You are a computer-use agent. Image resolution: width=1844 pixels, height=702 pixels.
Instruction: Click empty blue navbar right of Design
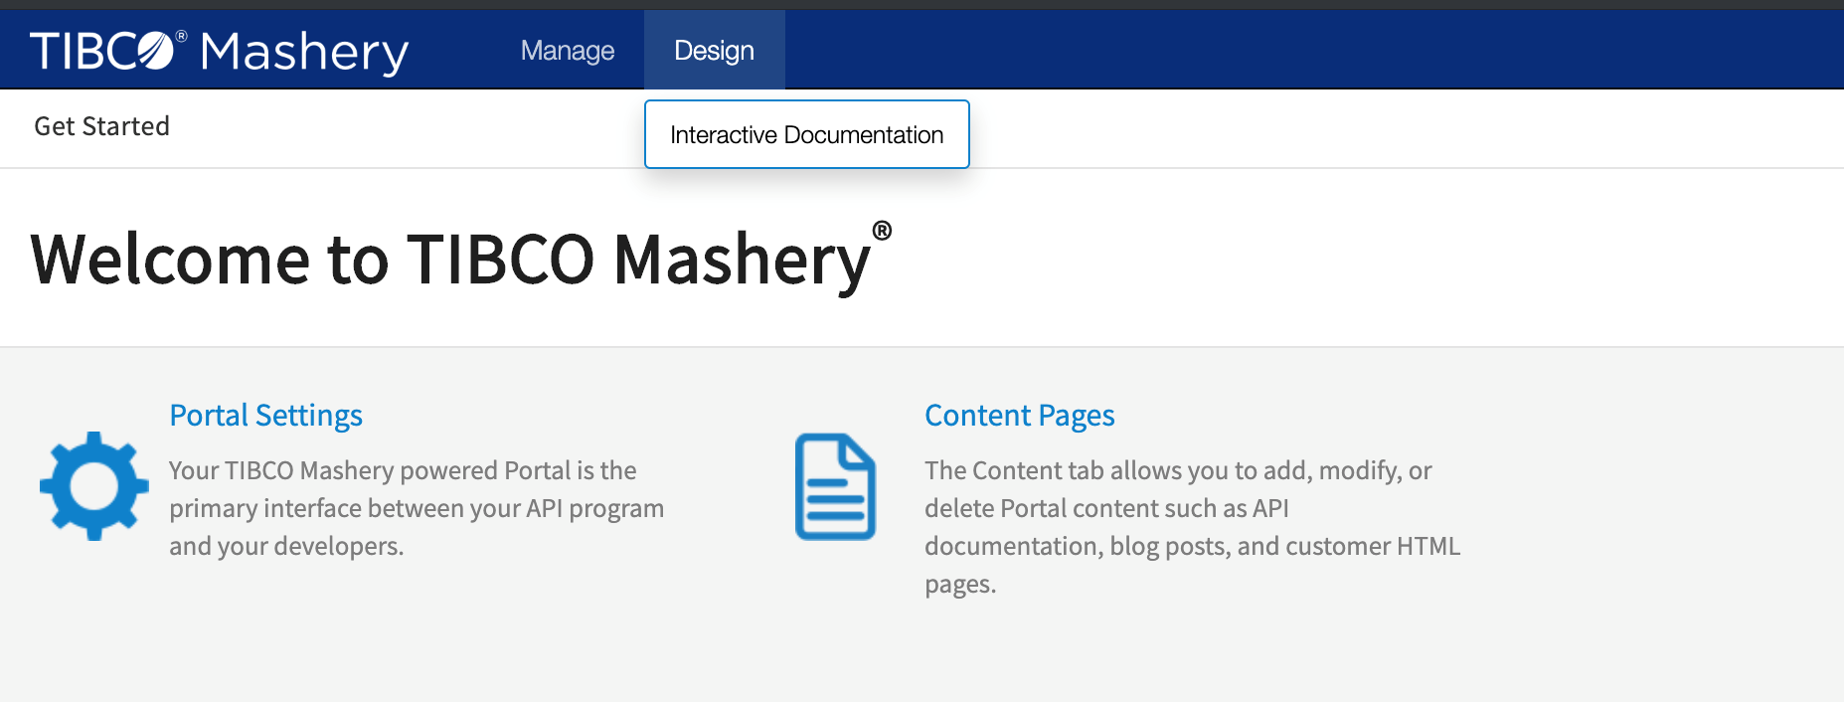(1292, 50)
